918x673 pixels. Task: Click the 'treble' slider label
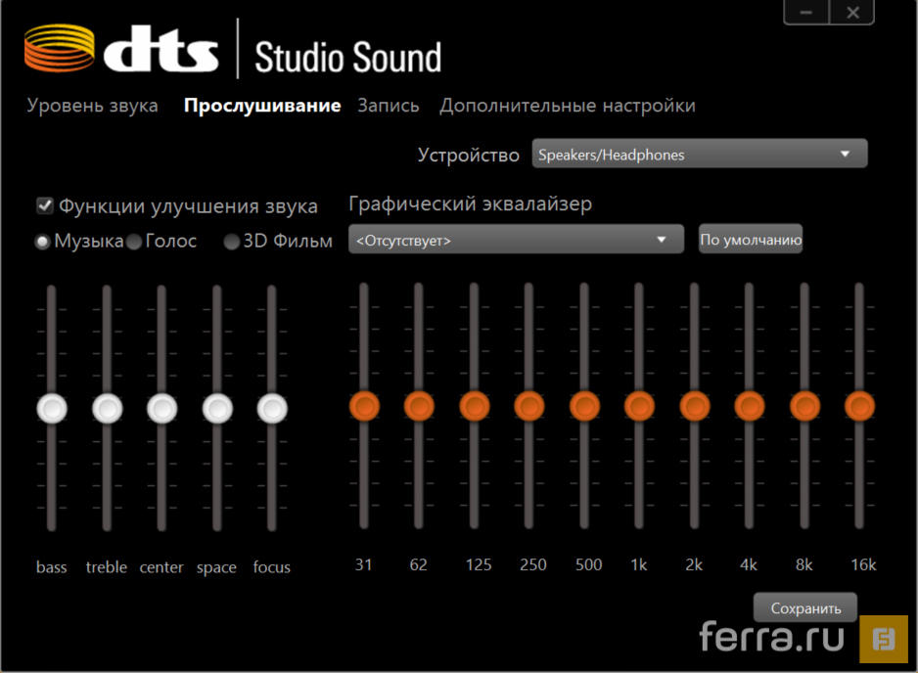pos(106,567)
